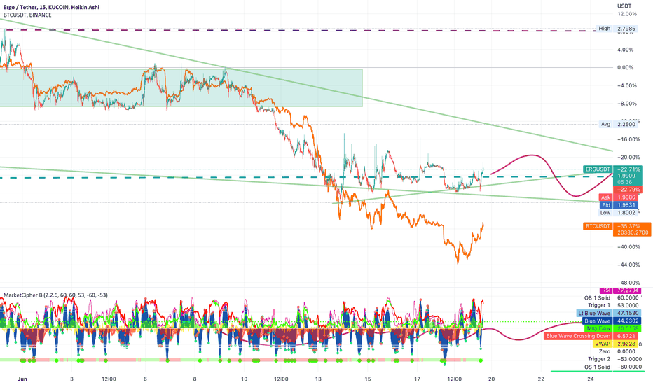Click date 24 on the time axis
This screenshot has height=385, width=653.
(591, 379)
